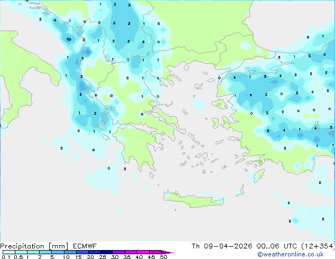Pick the 10–15 mm legend color box
335x259 pixels.
pyautogui.click(x=70, y=252)
